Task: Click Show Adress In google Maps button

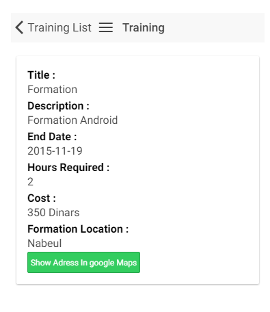Action: pyautogui.click(x=83, y=262)
